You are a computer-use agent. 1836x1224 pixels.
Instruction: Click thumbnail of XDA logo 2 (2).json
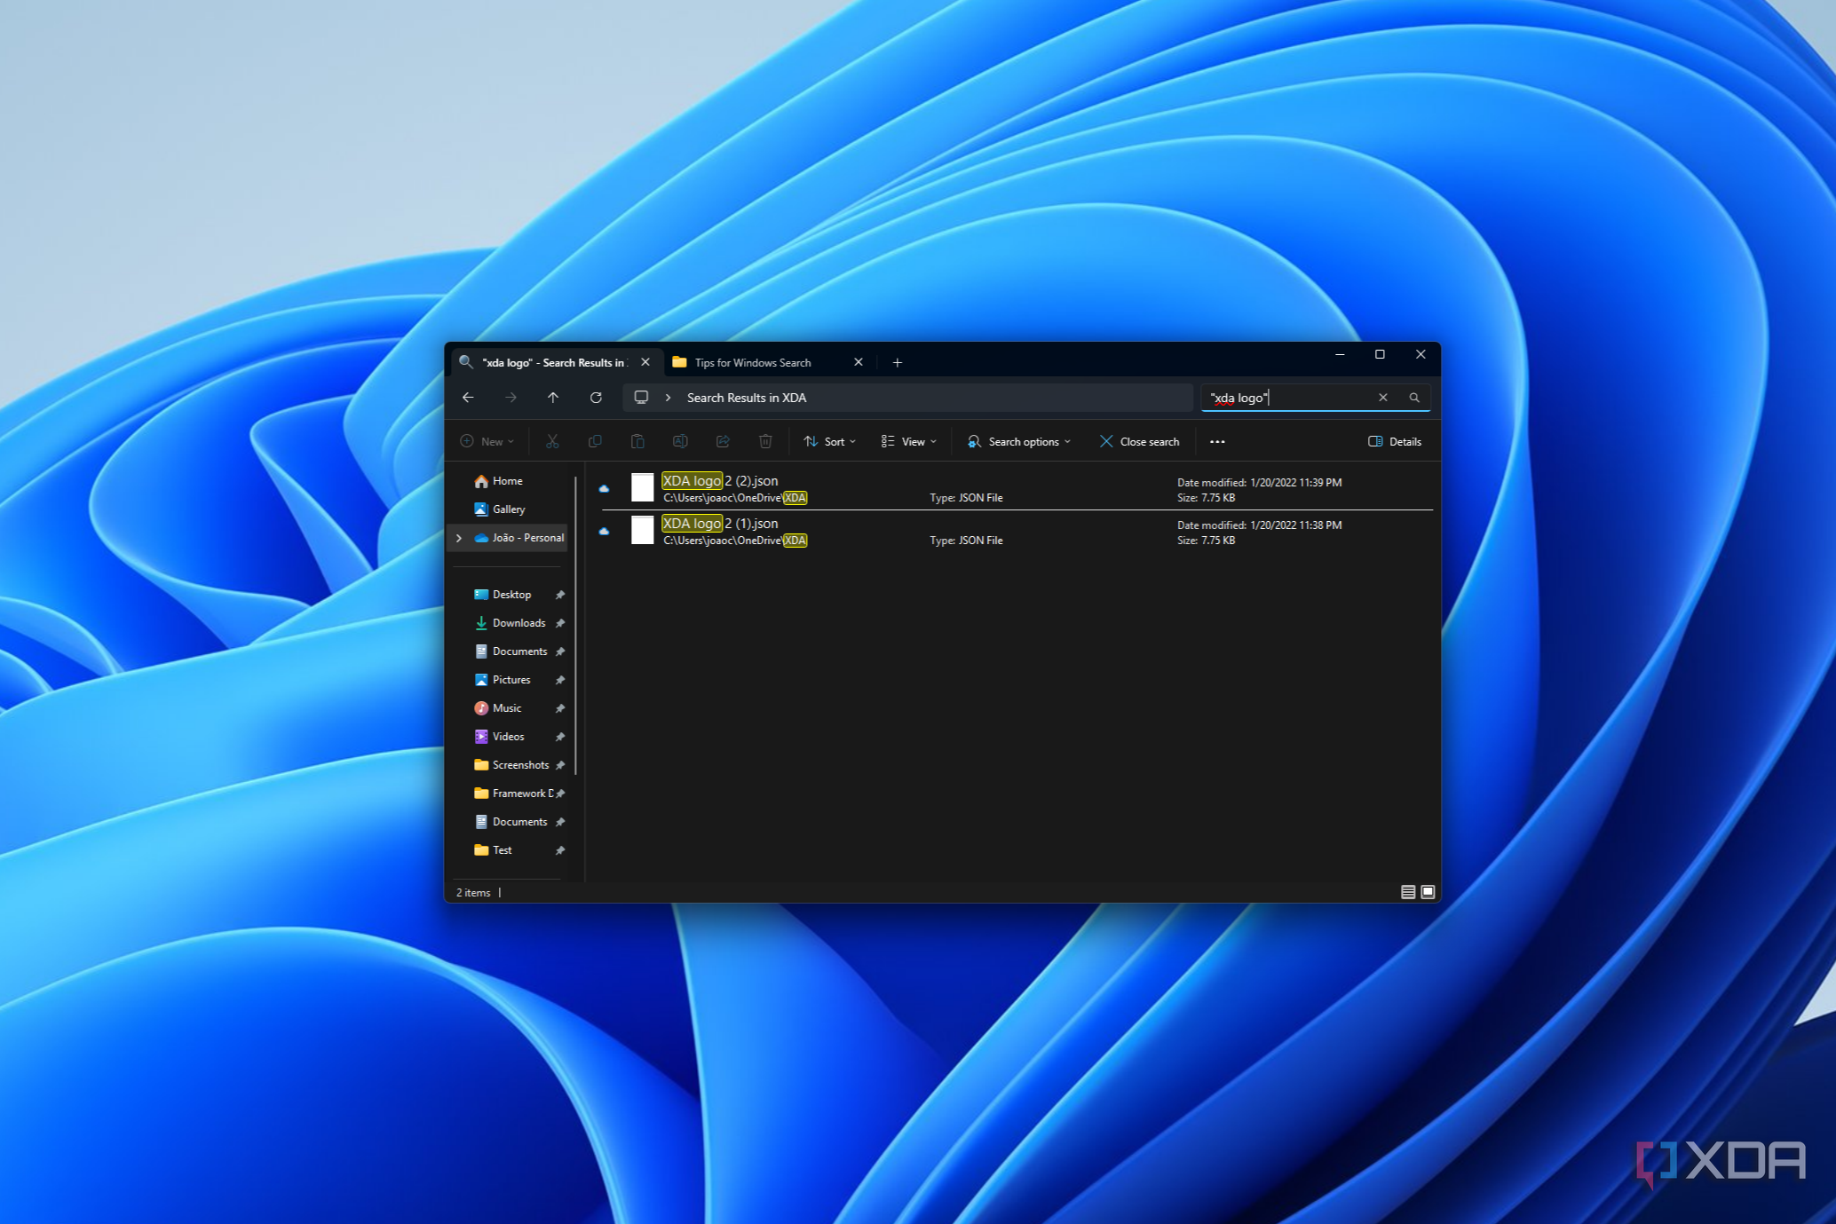(x=643, y=487)
